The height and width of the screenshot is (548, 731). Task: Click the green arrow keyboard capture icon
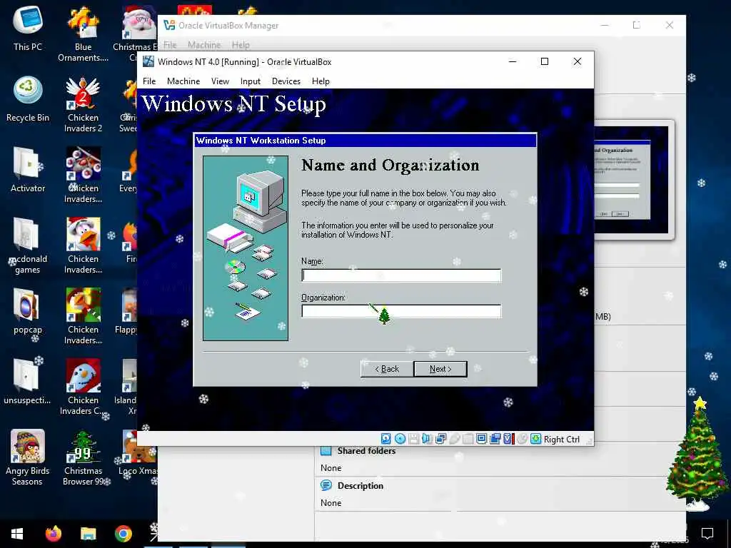click(x=536, y=439)
